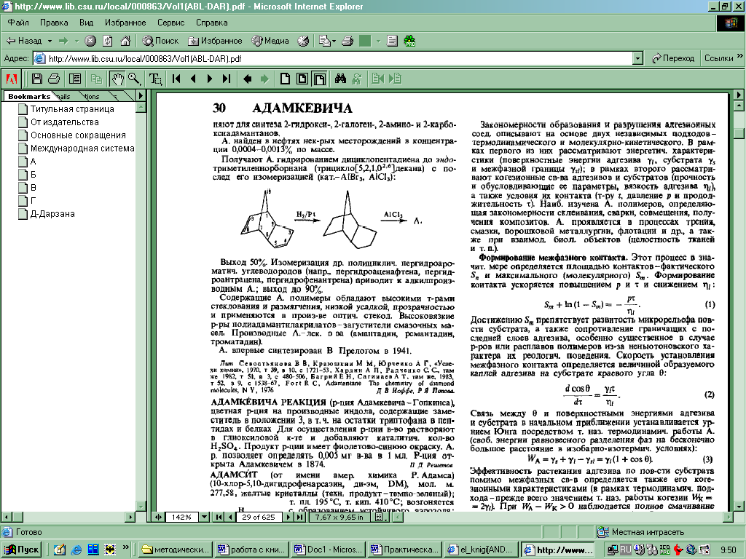
Task: Click the Медиа toolbar button
Action: (x=271, y=41)
